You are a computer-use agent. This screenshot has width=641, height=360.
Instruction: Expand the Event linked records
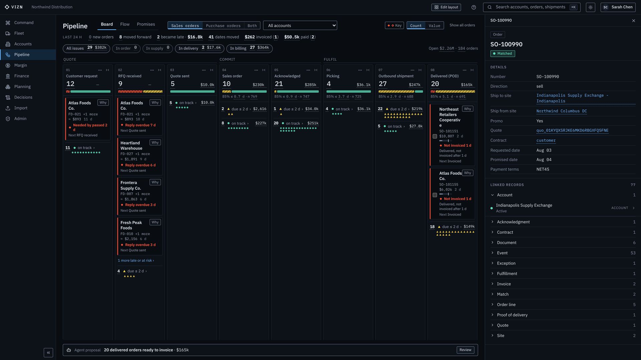[x=563, y=253]
